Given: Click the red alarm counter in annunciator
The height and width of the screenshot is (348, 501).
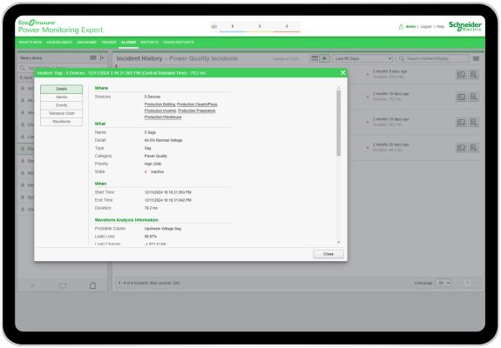Looking at the screenshot, I should [x=287, y=26].
